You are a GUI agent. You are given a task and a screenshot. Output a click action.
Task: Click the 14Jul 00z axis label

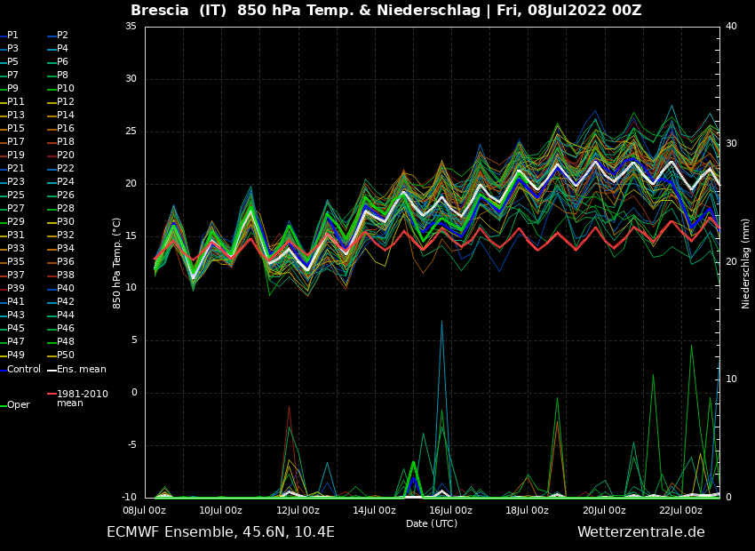[x=374, y=510]
